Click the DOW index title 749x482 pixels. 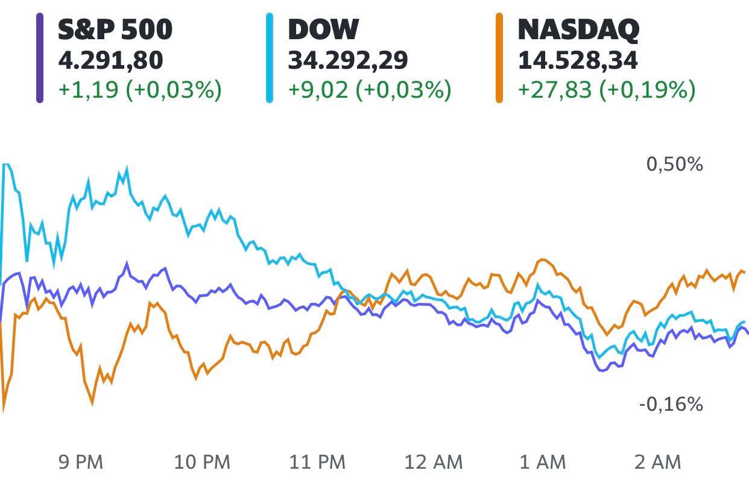click(323, 30)
